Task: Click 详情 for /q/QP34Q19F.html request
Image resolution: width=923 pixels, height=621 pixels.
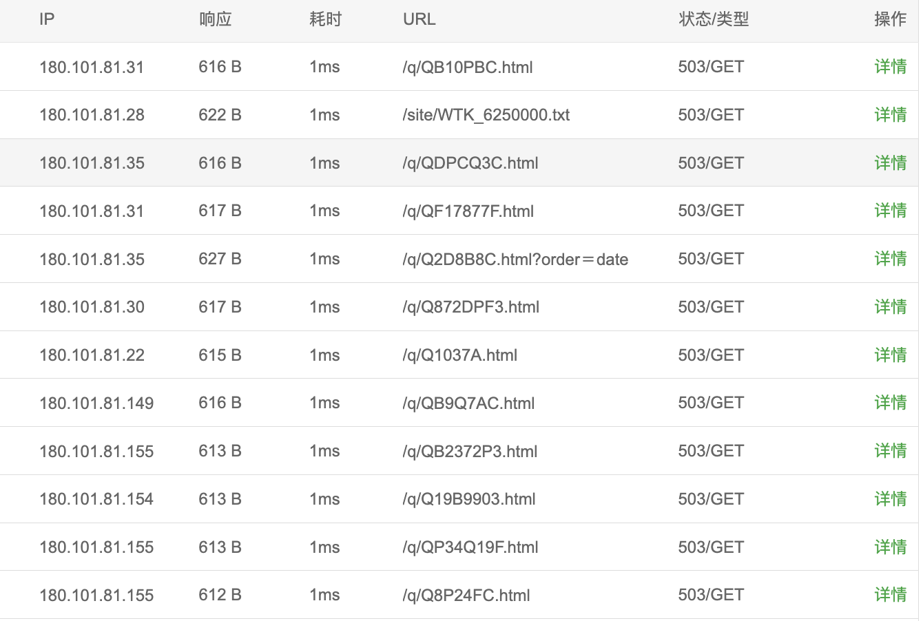Action: (890, 547)
